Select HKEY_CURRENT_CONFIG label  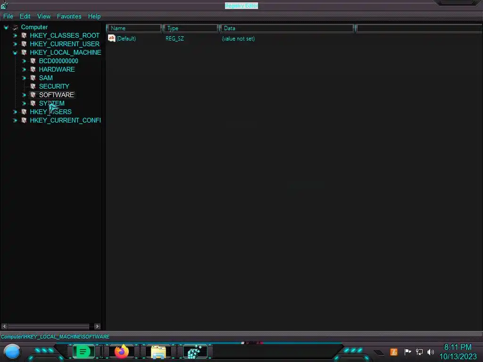pyautogui.click(x=65, y=120)
